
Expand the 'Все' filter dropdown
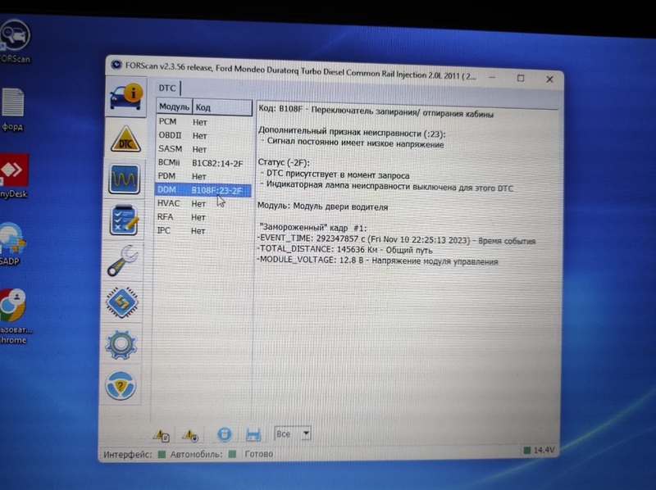306,433
